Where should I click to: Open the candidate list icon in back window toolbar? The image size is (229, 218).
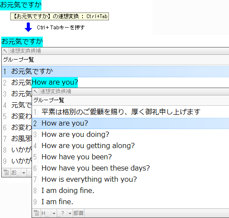tap(6, 173)
